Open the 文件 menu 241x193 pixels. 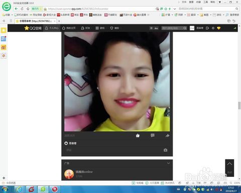[184, 2]
